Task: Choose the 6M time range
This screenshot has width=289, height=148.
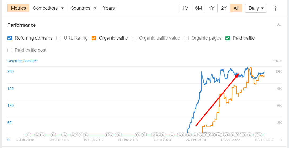Action: pos(198,8)
